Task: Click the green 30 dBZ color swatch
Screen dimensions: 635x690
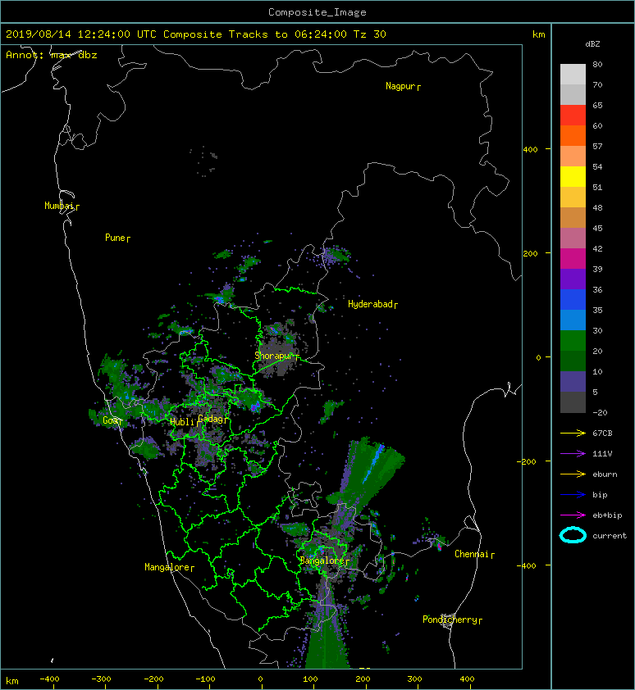Action: pos(573,340)
